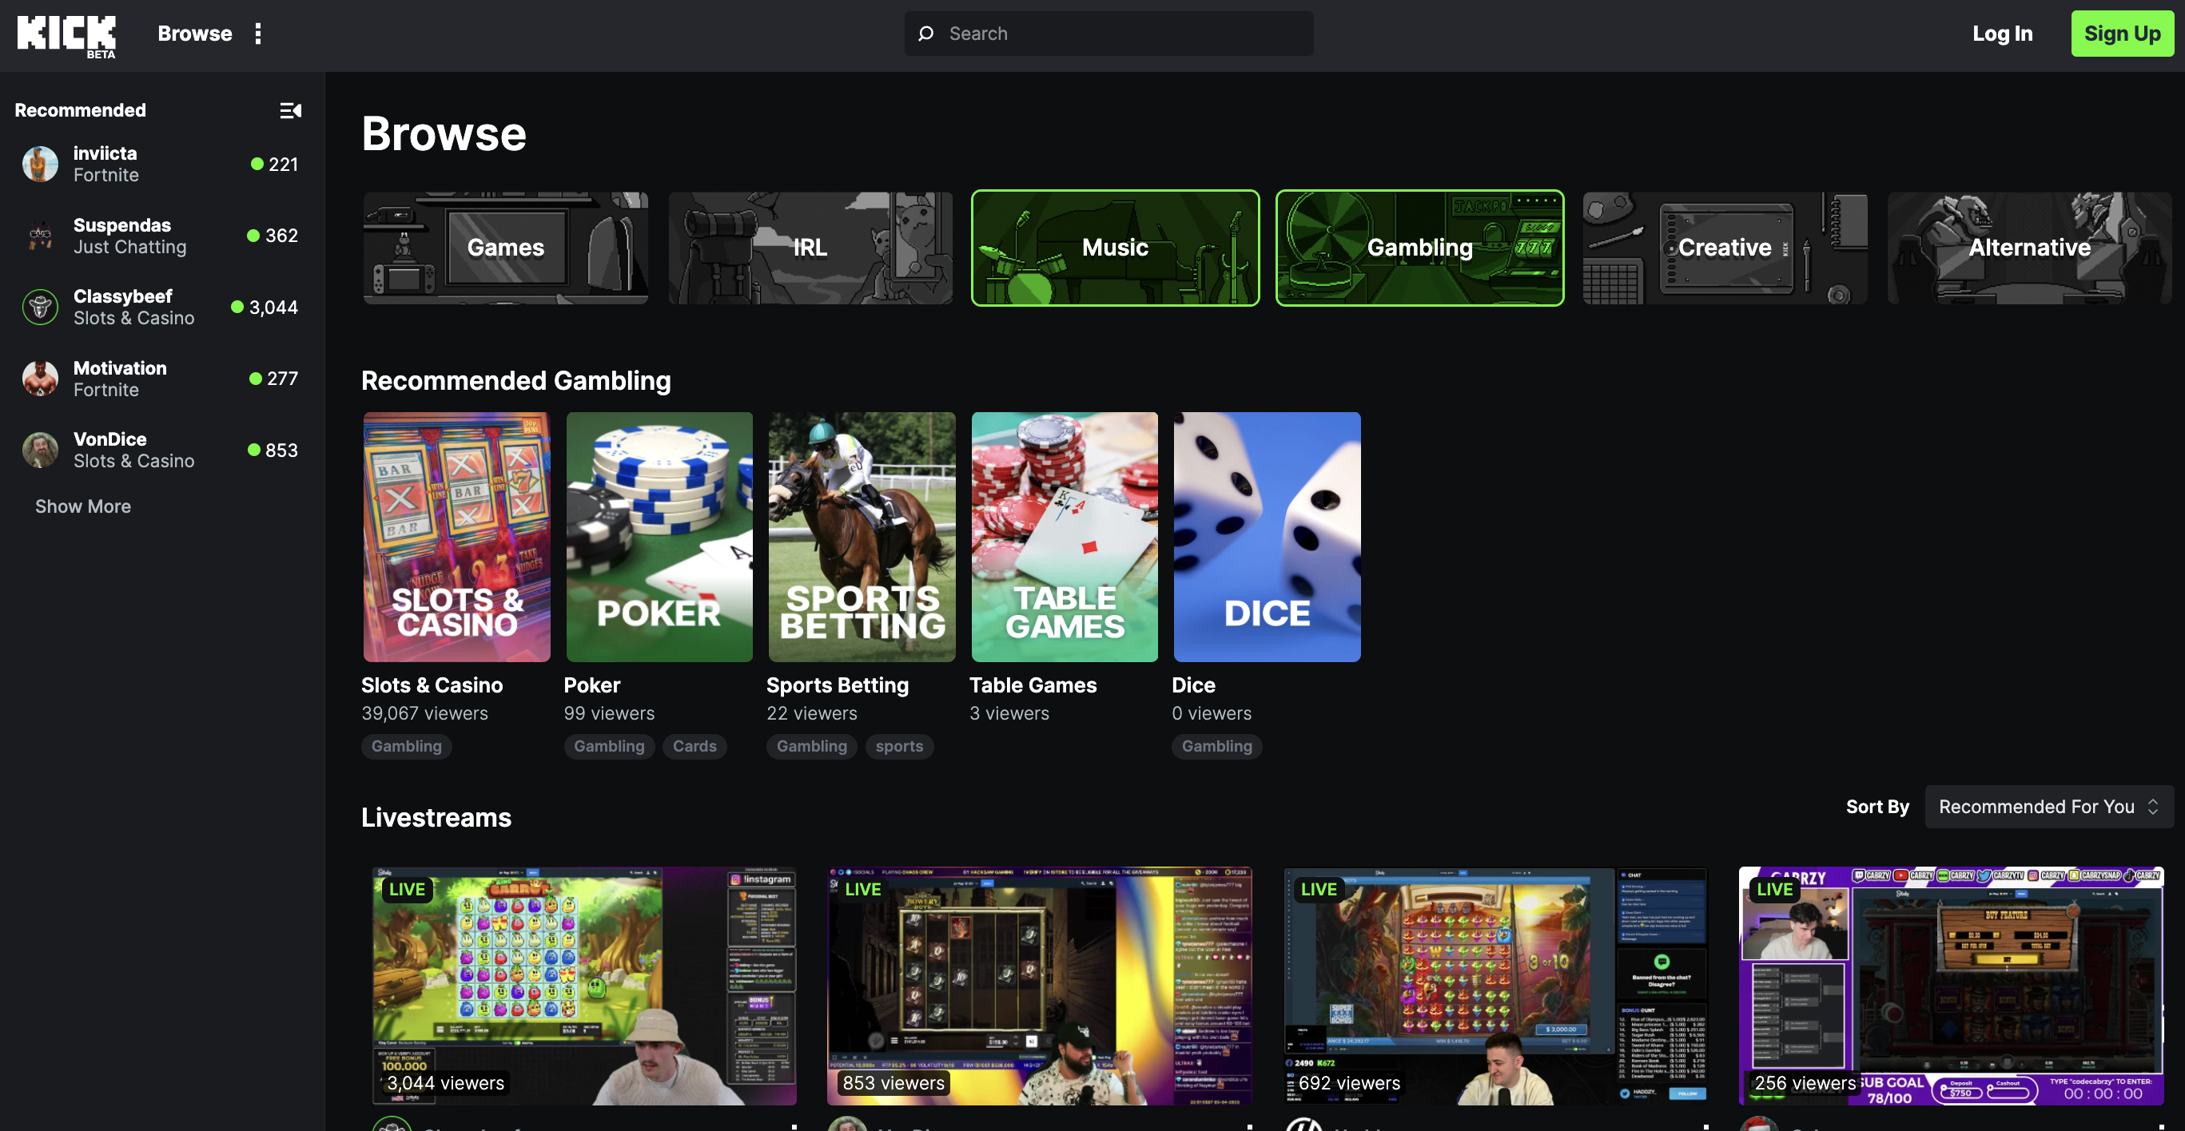Open inviicta's channel avatar

coord(40,165)
